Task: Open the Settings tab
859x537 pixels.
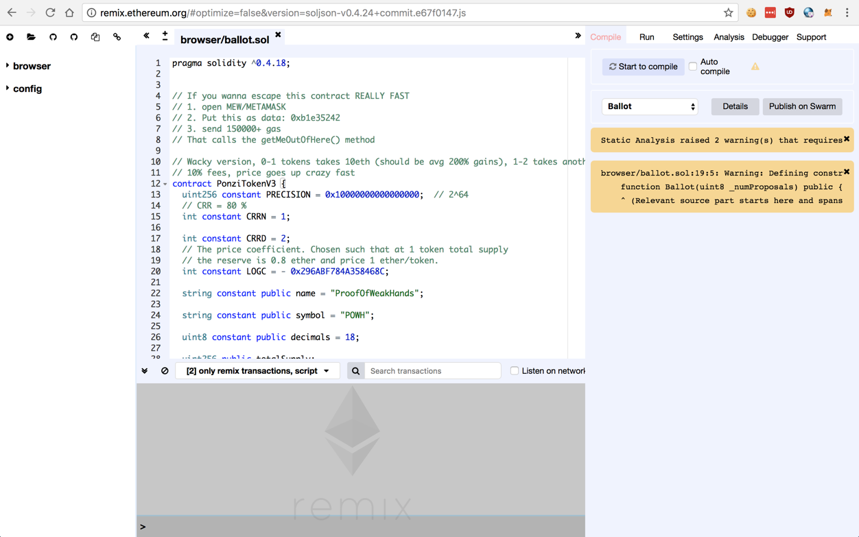Action: (687, 37)
